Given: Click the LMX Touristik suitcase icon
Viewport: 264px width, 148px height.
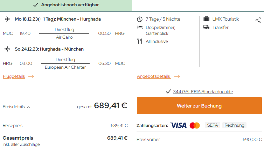Looking at the screenshot, I should pos(206,19).
